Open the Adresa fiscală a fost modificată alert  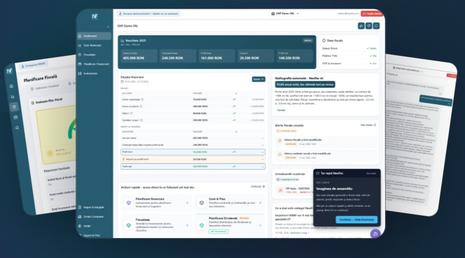(325, 141)
